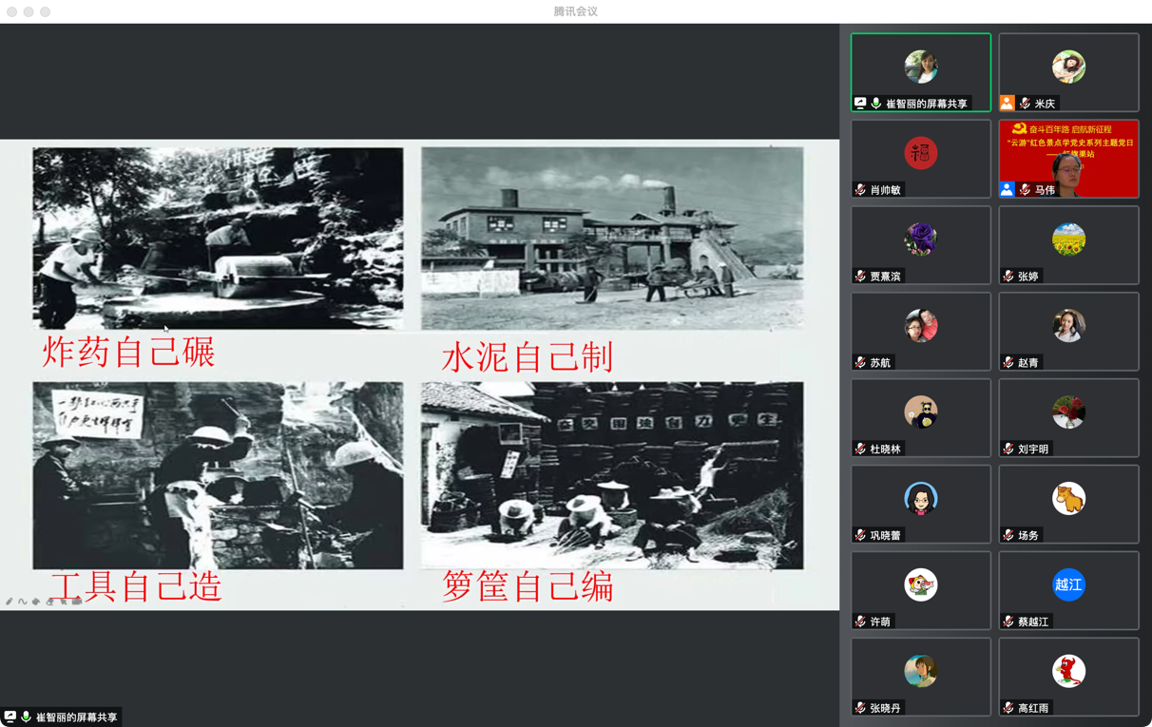
Task: Click the 崔智丽的屏幕共享 label at bottom-left
Action: tap(76, 717)
